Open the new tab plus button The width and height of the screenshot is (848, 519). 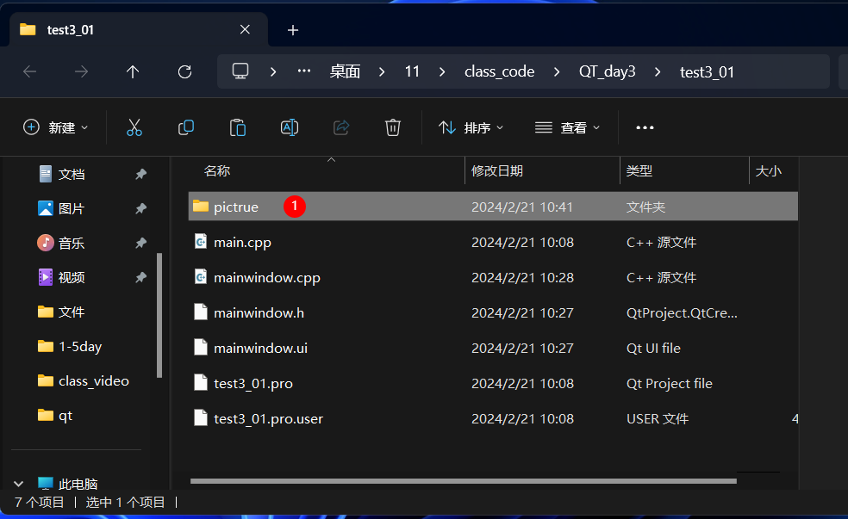point(293,30)
